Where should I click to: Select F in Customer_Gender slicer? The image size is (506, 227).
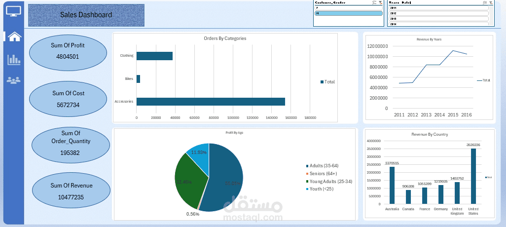349,8
